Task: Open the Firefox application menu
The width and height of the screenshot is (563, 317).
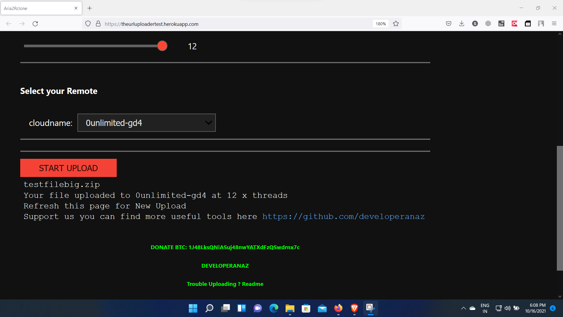Action: [x=554, y=24]
